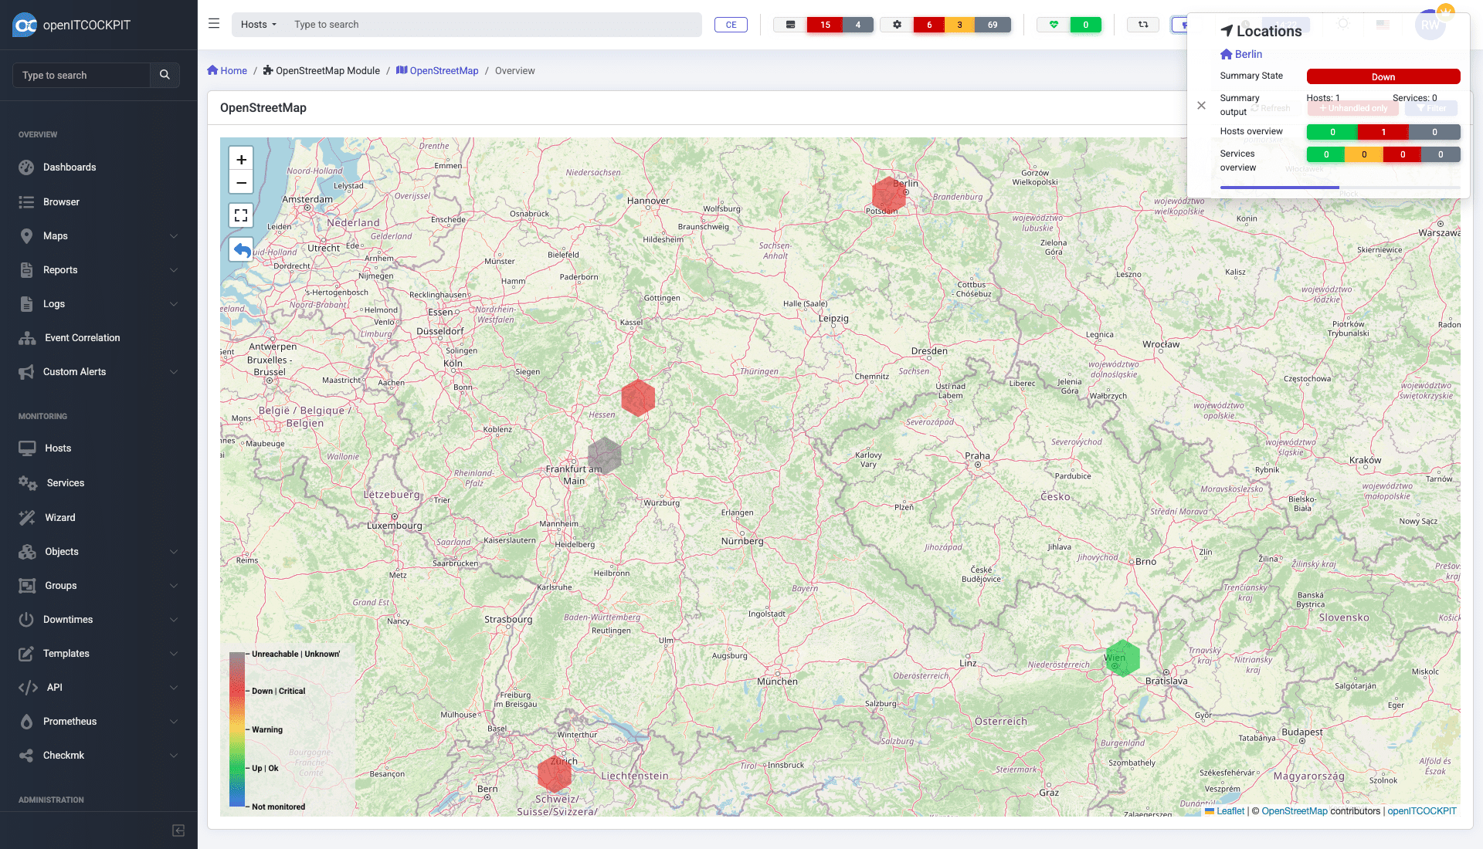The image size is (1483, 849).
Task: Expand the Maps submenu chevron
Action: point(174,236)
